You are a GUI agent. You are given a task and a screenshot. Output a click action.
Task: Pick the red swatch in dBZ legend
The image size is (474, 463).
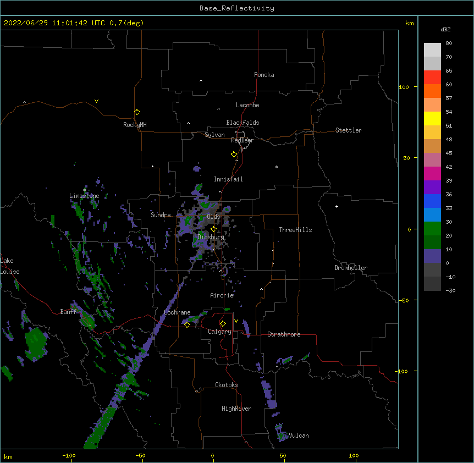click(432, 77)
